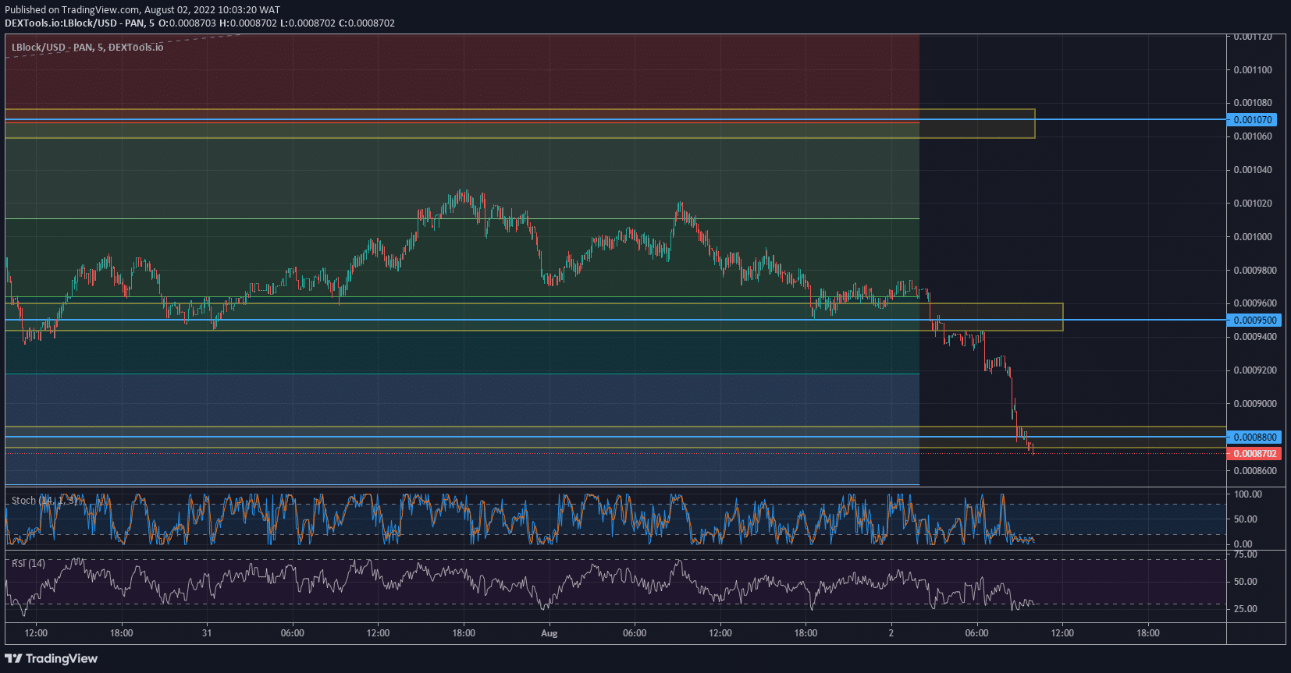1291x673 pixels.
Task: Click the Aug date marker on time axis
Action: coord(549,633)
